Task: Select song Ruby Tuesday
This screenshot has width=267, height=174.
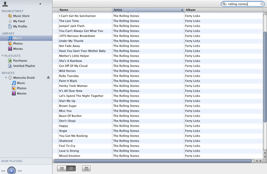Action: pos(69,76)
